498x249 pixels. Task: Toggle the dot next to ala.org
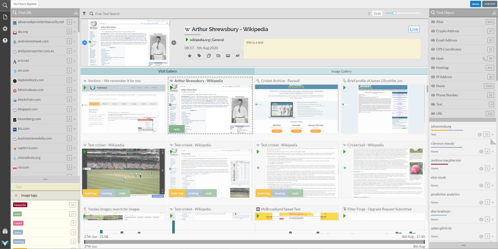point(75,31)
